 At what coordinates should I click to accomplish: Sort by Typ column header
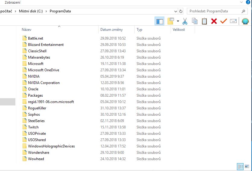click(x=139, y=30)
